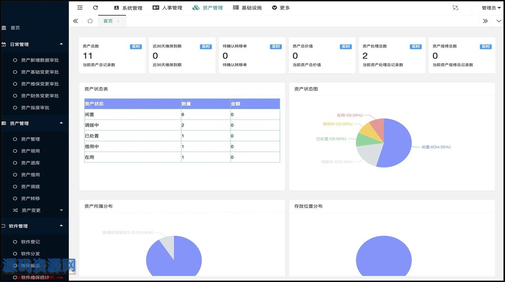The height and width of the screenshot is (282, 505).
Task: Click the home icon in tab bar
Action: [90, 21]
